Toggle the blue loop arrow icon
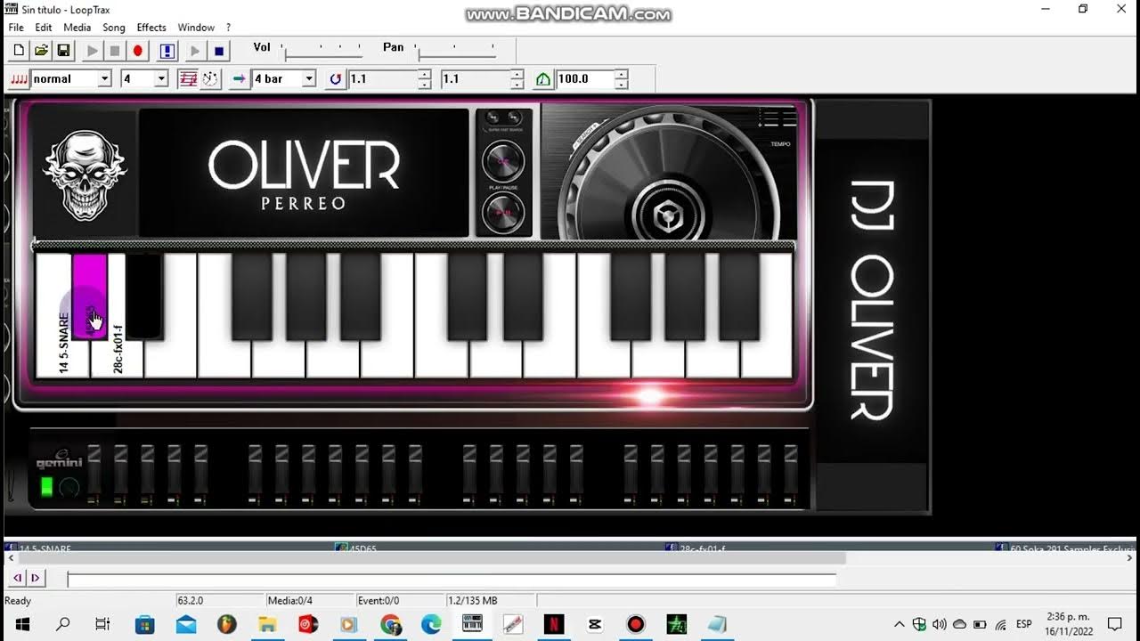1140x641 pixels. coord(336,79)
